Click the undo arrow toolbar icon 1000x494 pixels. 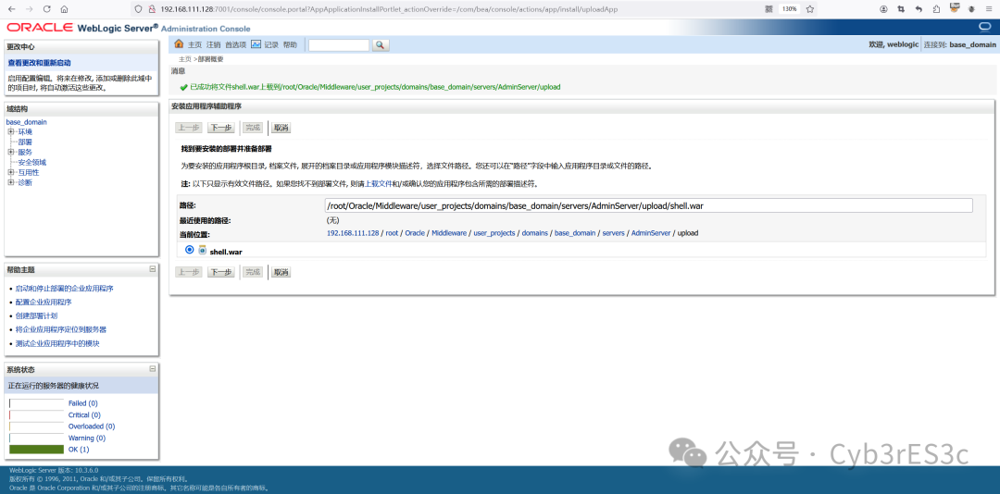pyautogui.click(x=919, y=9)
